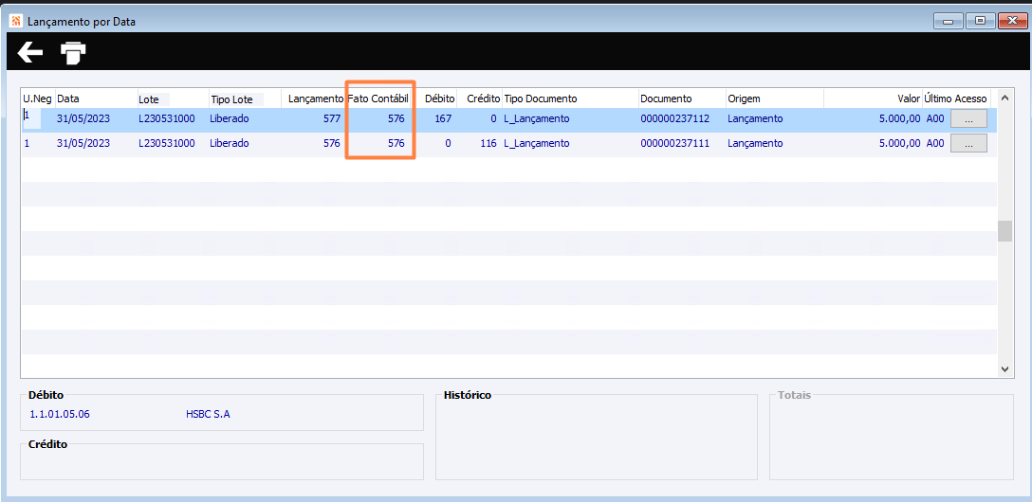Click the Tipo Documento column header

541,99
